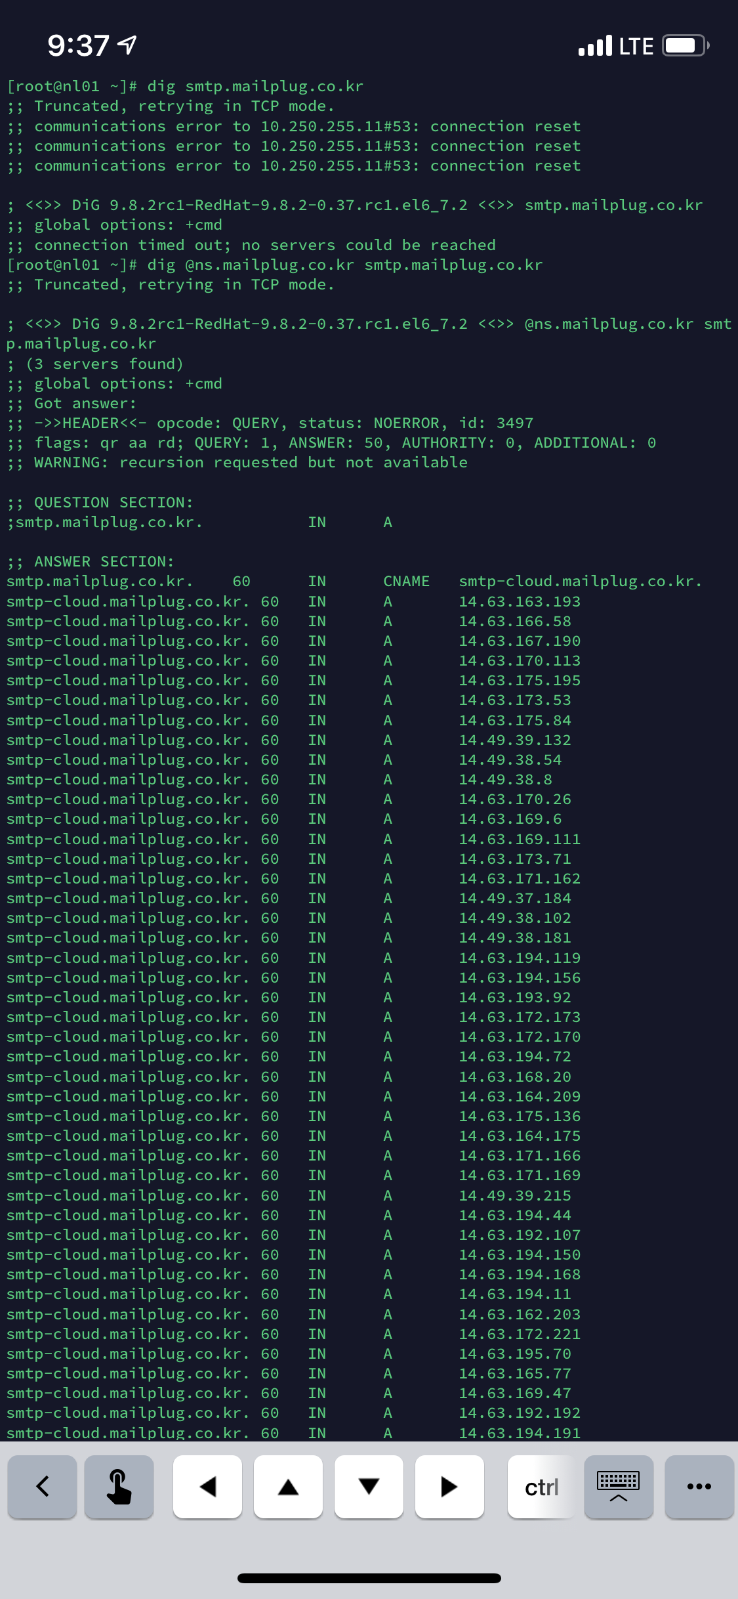The width and height of the screenshot is (738, 1599).
Task: Tap the down arrow key
Action: pyautogui.click(x=369, y=1486)
